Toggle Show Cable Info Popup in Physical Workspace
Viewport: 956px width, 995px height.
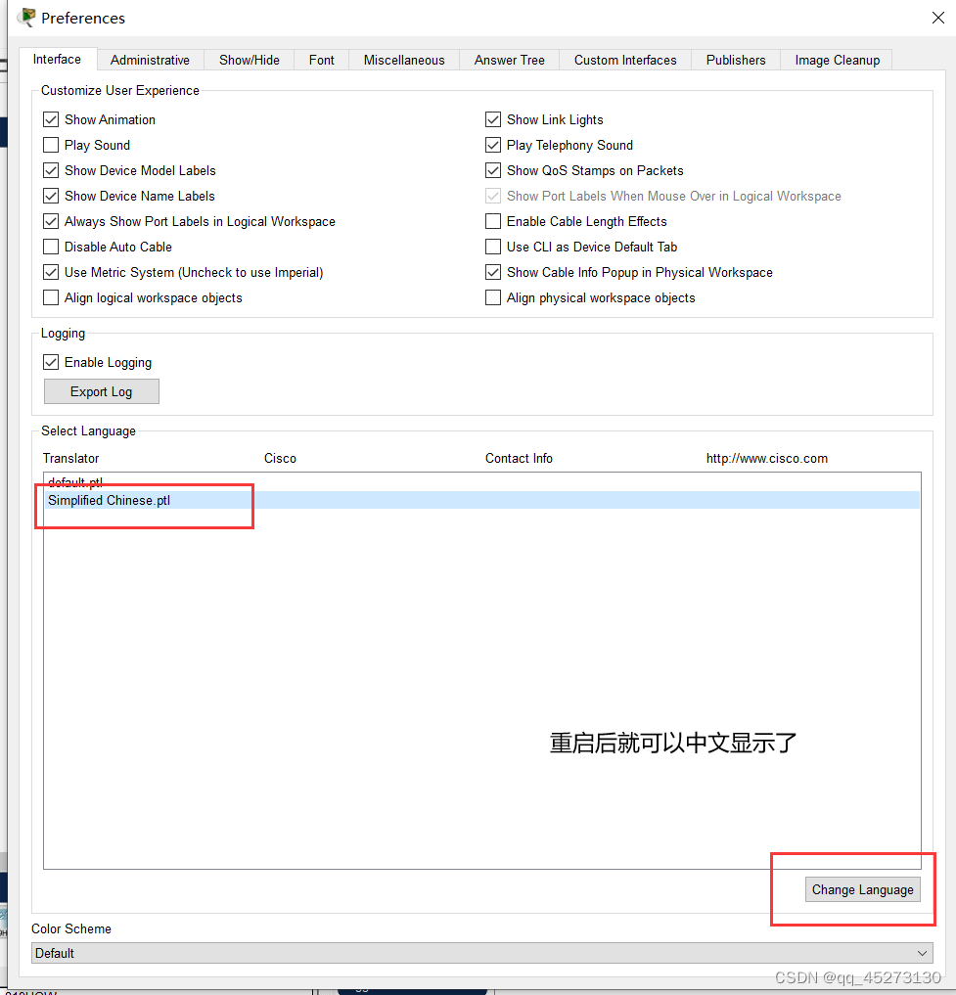tap(492, 272)
